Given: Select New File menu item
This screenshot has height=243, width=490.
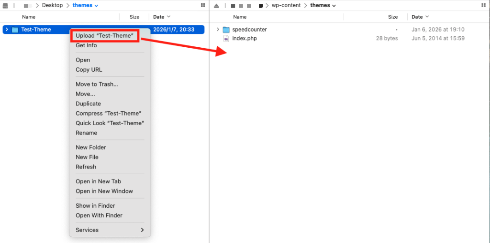Looking at the screenshot, I should tap(87, 157).
